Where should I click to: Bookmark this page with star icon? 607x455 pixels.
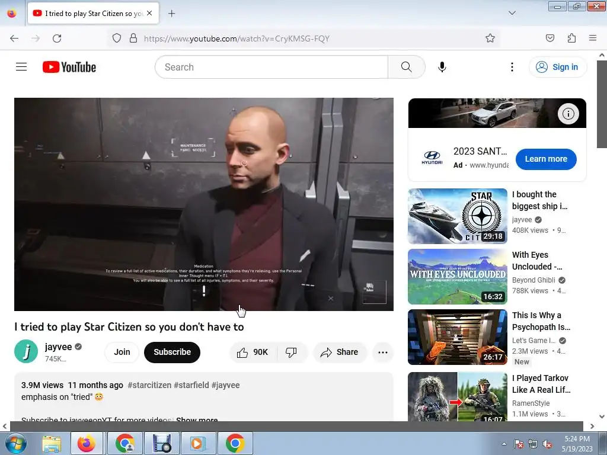(x=490, y=39)
